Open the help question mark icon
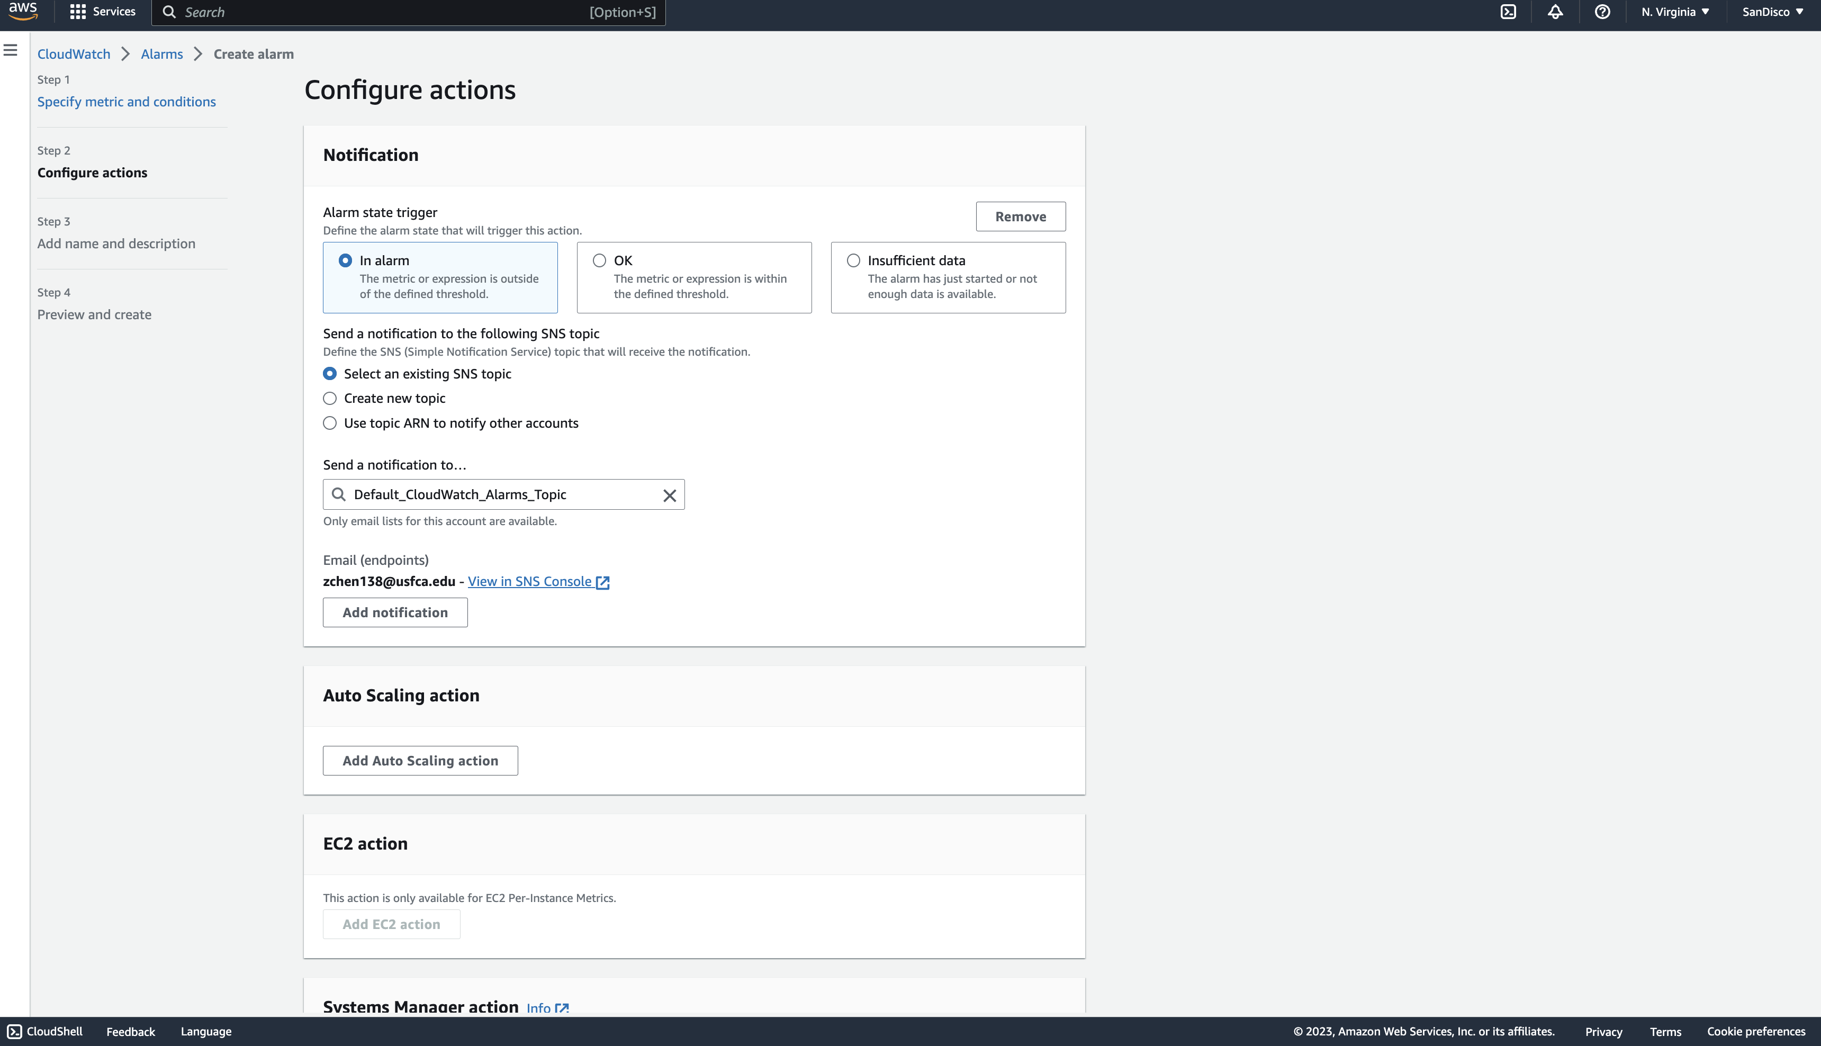Image resolution: width=1821 pixels, height=1046 pixels. click(x=1602, y=12)
